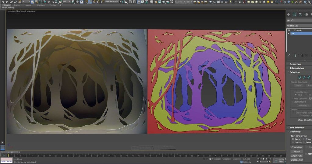312x164 pixels.
Task: Expand the Rendering rollout
Action: (x=295, y=64)
